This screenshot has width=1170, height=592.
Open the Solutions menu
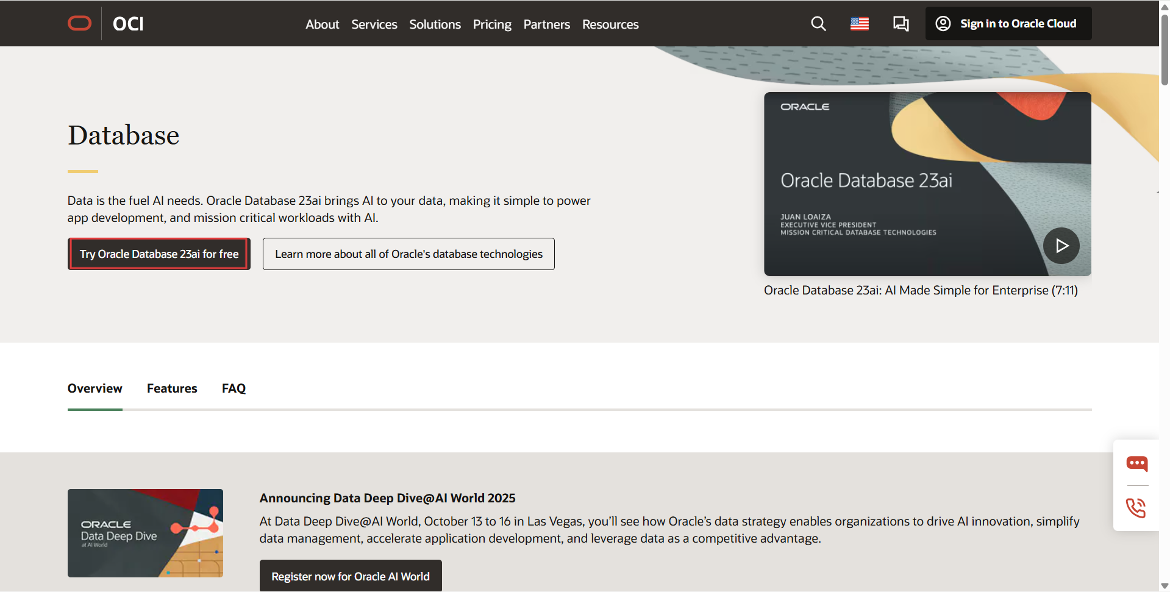[435, 24]
